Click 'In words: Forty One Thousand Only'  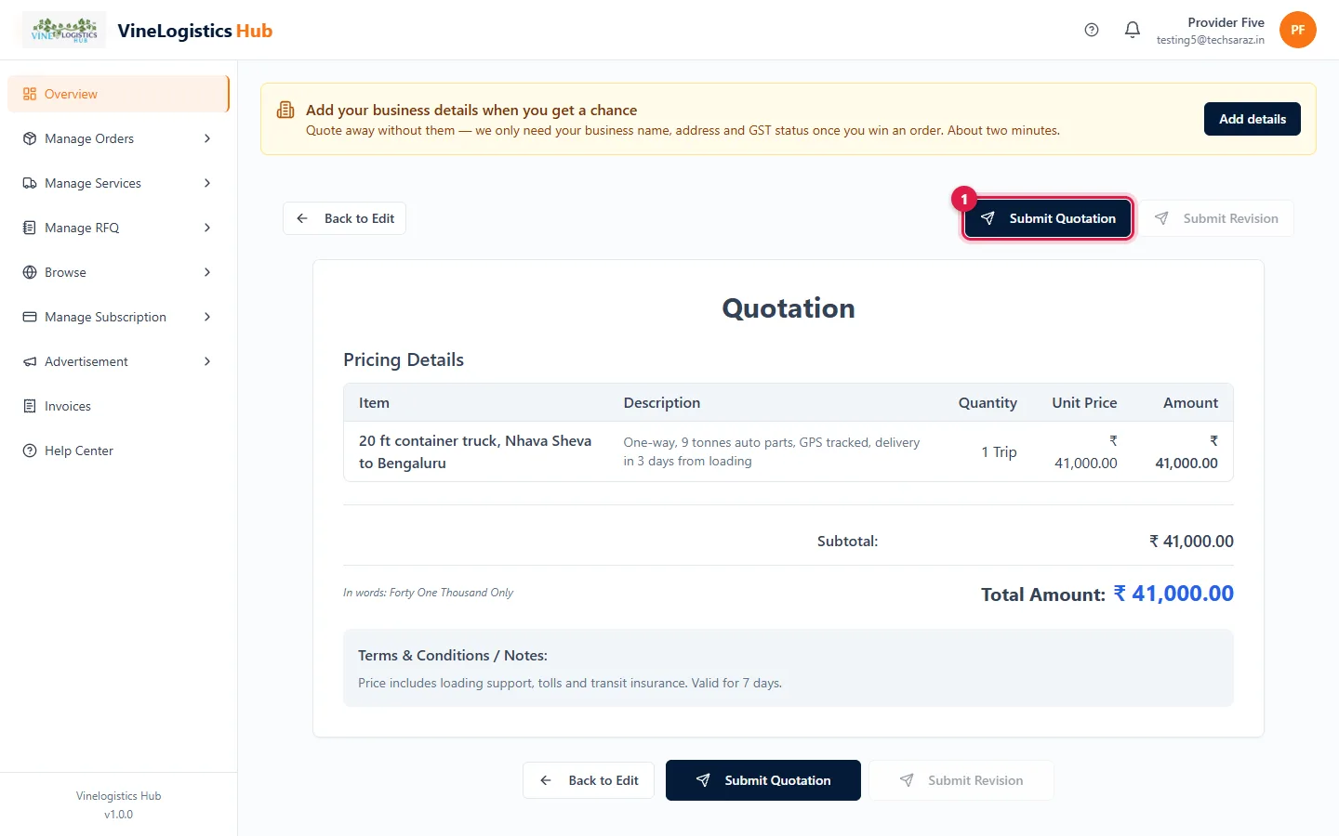428,593
